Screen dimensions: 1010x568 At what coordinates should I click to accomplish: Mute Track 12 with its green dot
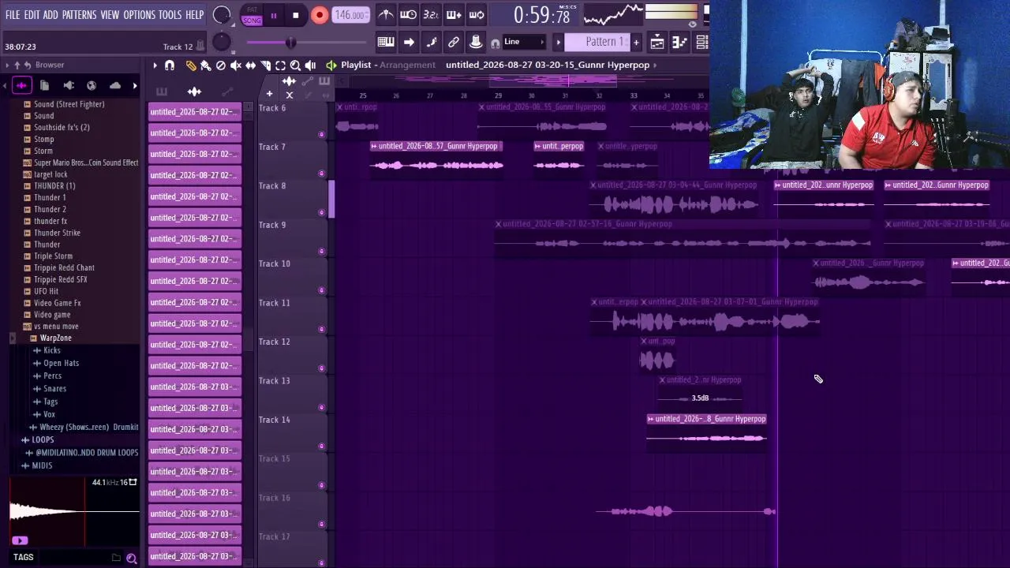[x=321, y=368]
